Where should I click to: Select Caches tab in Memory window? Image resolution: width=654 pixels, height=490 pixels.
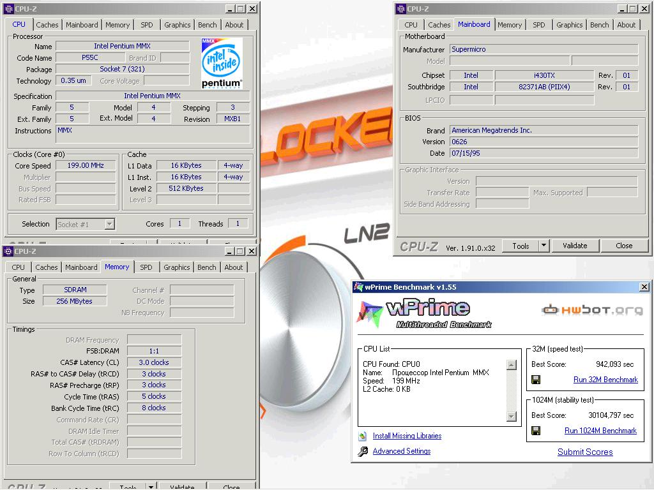pyautogui.click(x=46, y=267)
